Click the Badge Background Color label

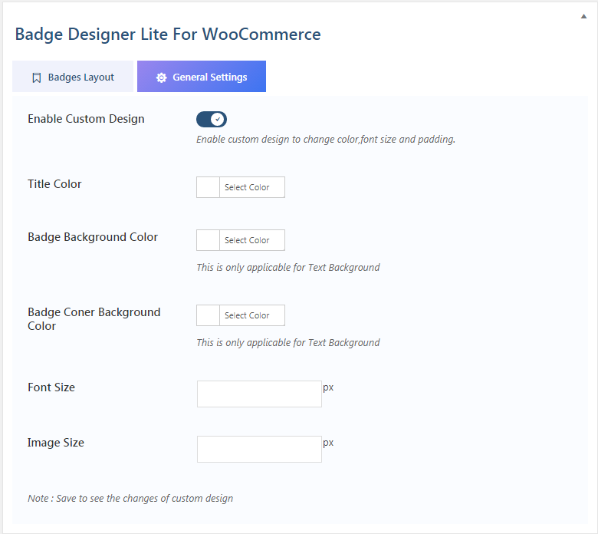coord(93,237)
